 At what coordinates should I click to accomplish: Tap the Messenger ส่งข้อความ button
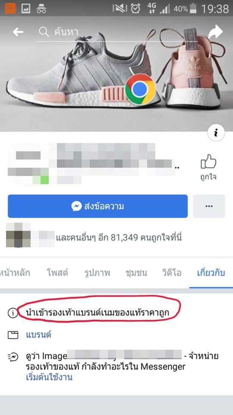coord(98,206)
